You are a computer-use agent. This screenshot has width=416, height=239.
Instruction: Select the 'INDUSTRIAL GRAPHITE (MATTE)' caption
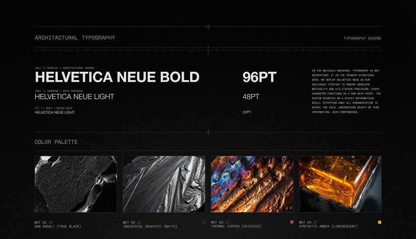point(150,226)
